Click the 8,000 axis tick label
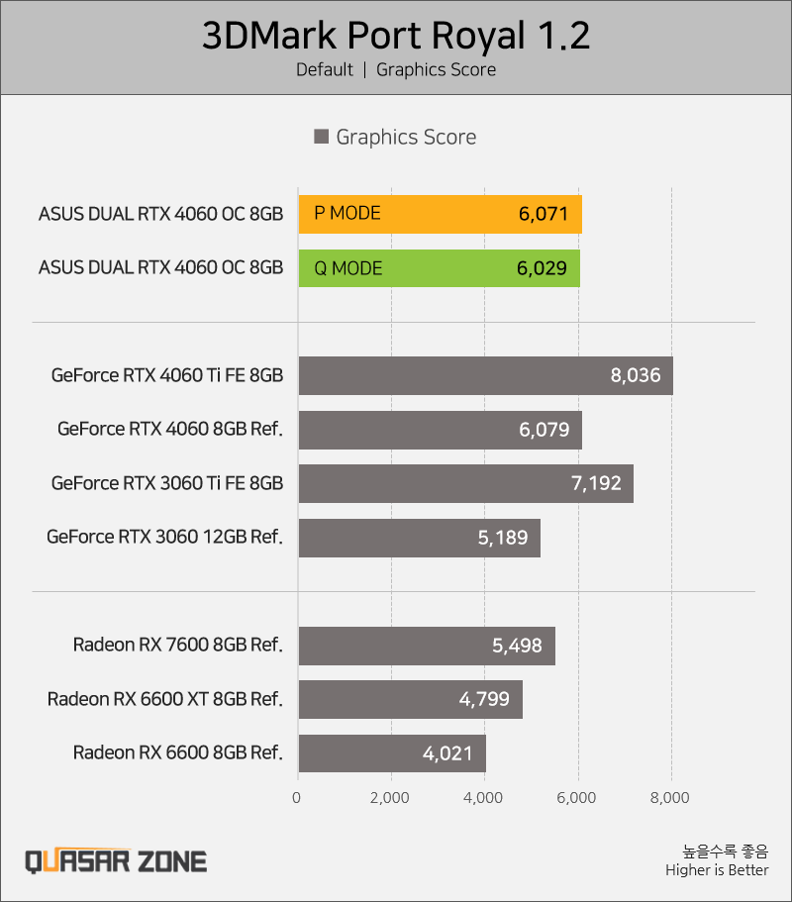 (669, 798)
